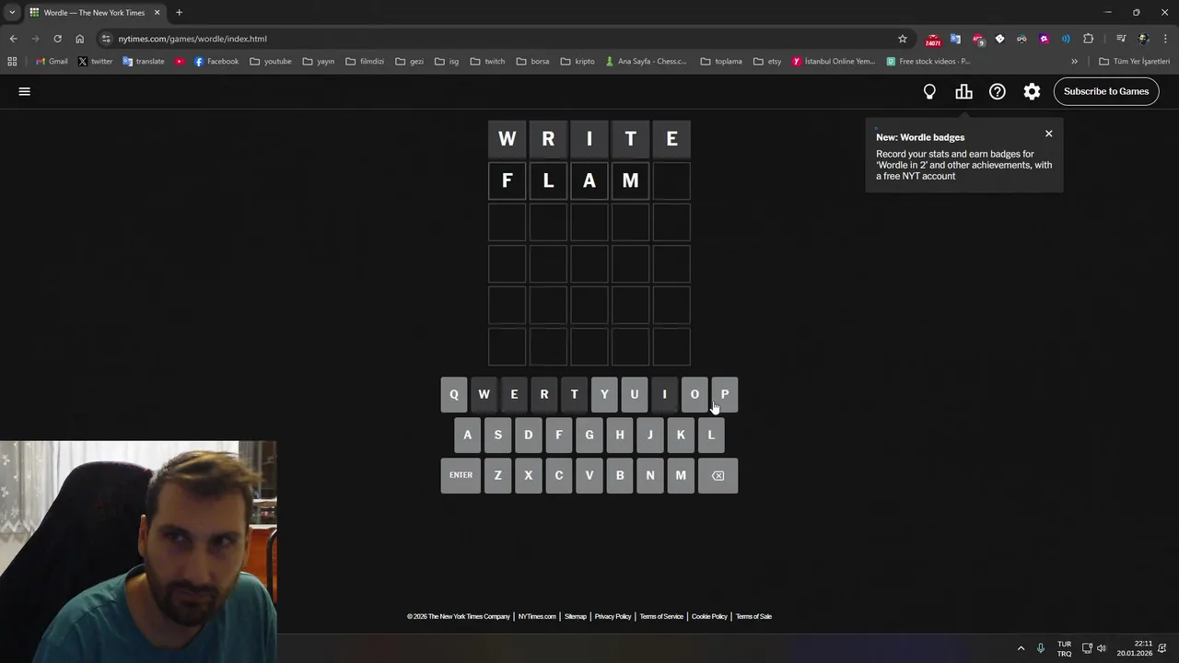Open the statistics bar chart icon
The width and height of the screenshot is (1179, 663).
(963, 91)
